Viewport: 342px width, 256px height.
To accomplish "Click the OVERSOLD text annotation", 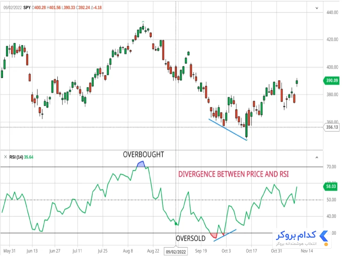I will pos(191,239).
